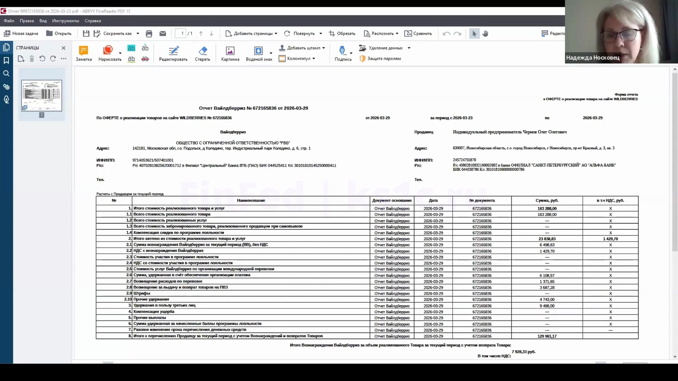
Task: Choose the Нарисовать drawing tool
Action: (x=110, y=54)
